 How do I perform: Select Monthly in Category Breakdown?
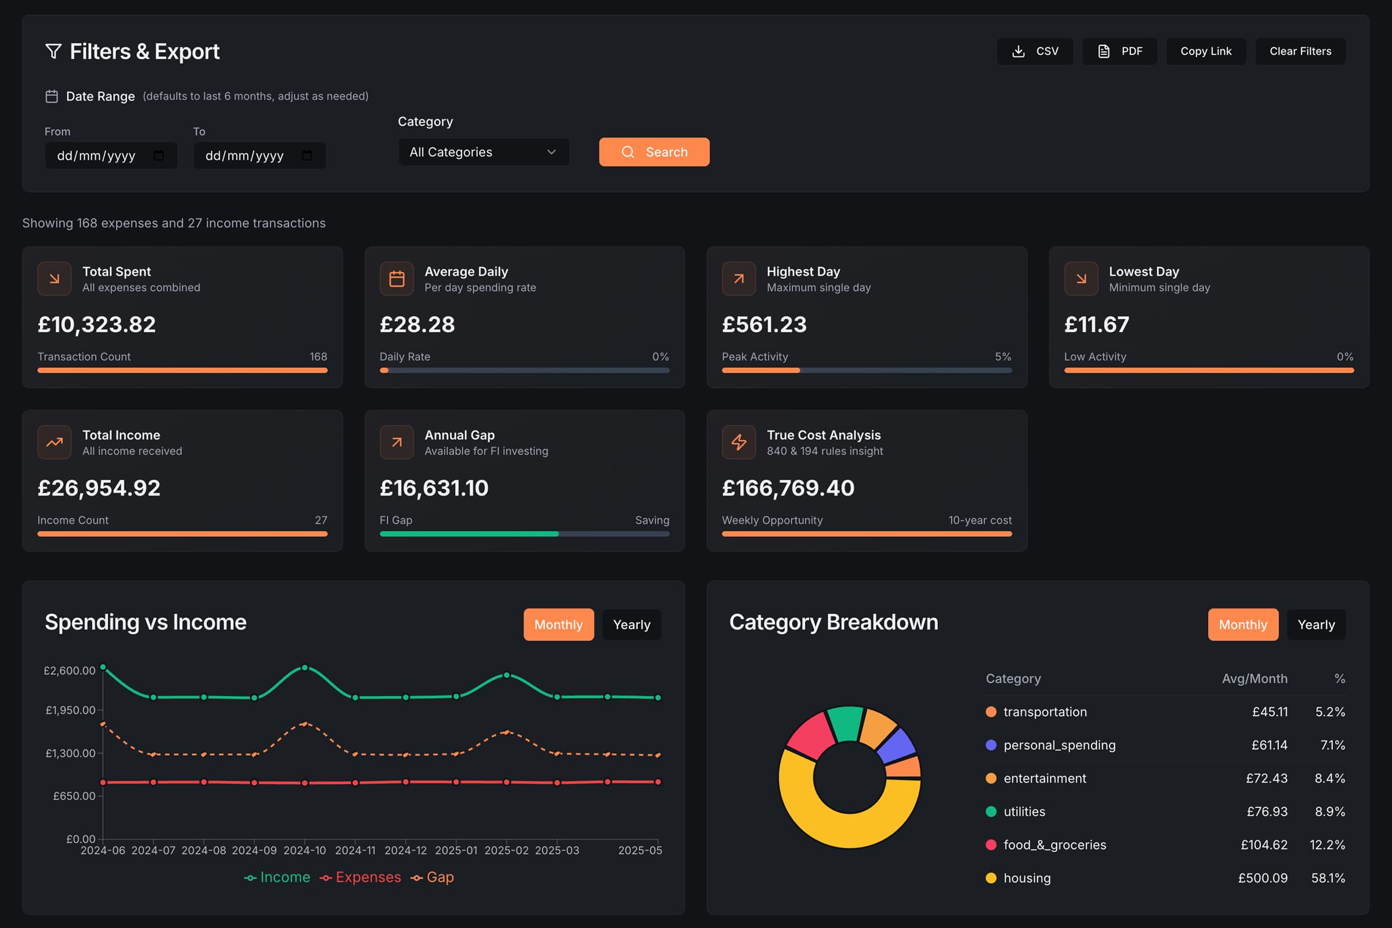click(1242, 625)
